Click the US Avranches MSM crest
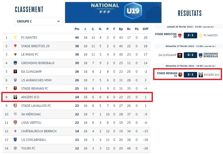The image size is (223, 154). pyautogui.click(x=15, y=80)
